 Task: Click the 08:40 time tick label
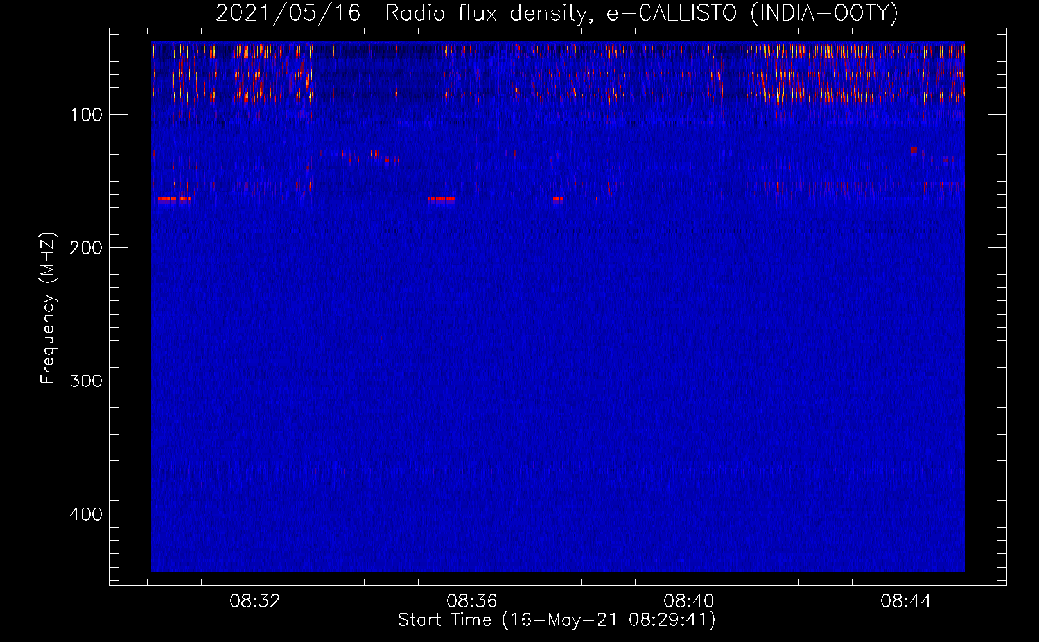(x=689, y=602)
